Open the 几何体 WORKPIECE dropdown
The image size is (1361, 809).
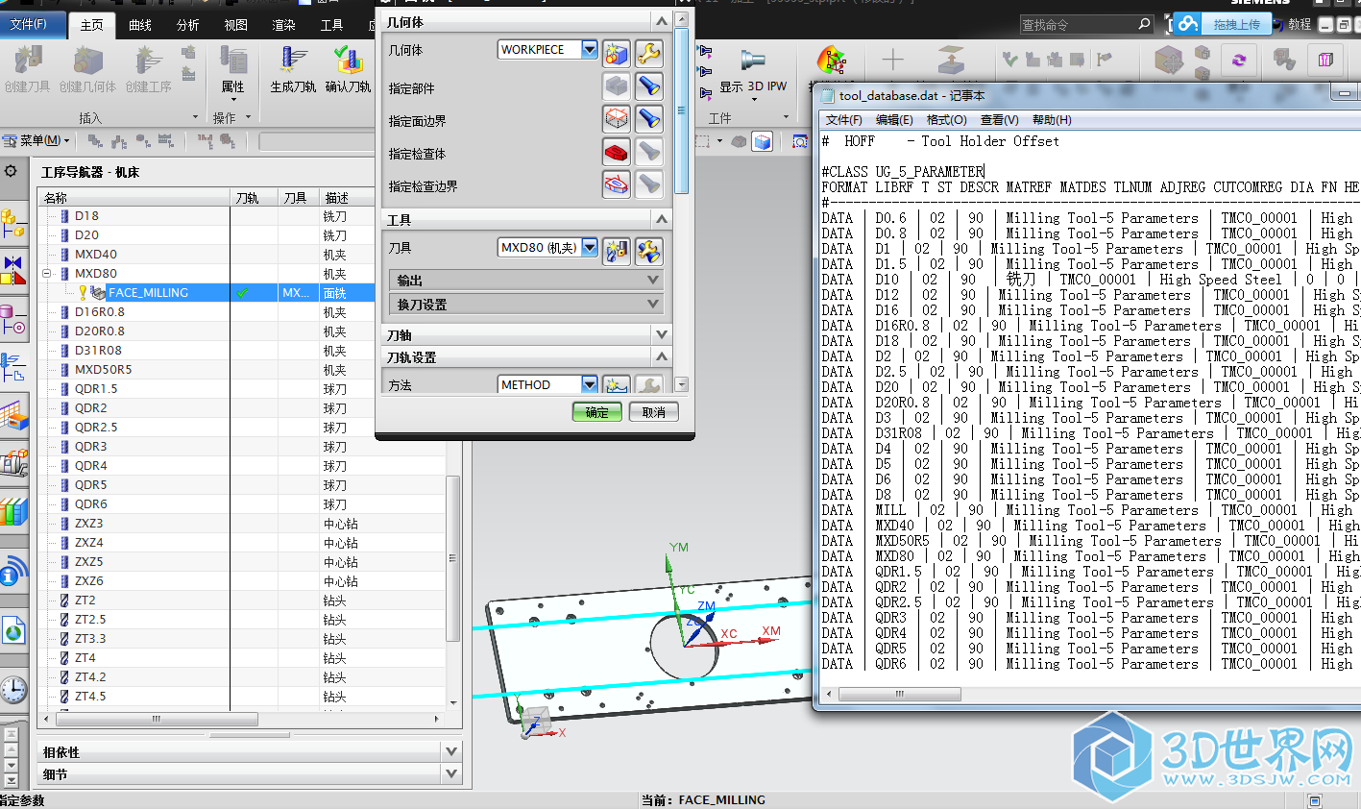(x=590, y=49)
